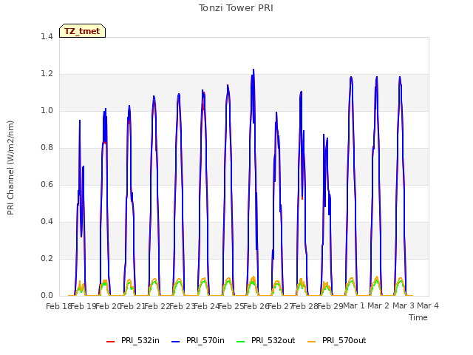Screen dimensions: 473x355
Task: Click the Mar 2 x-axis label
Action: coord(378,305)
